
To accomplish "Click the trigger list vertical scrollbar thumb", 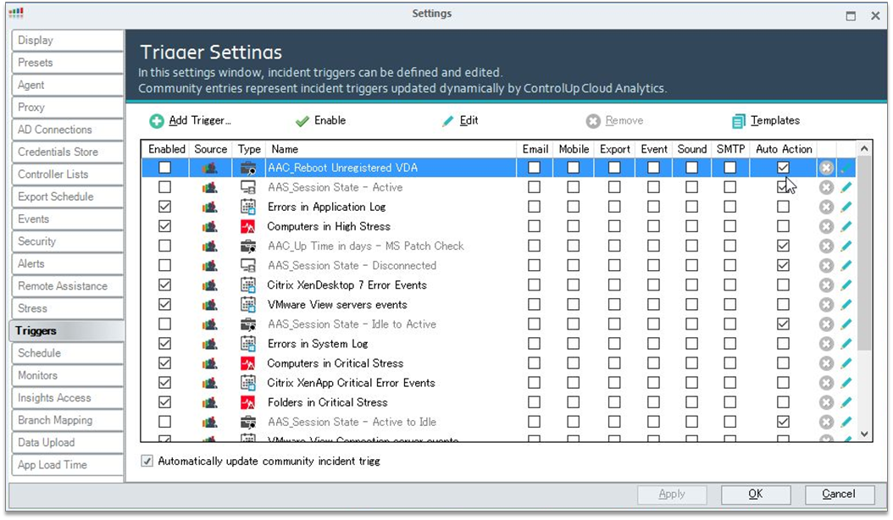I will 864,253.
